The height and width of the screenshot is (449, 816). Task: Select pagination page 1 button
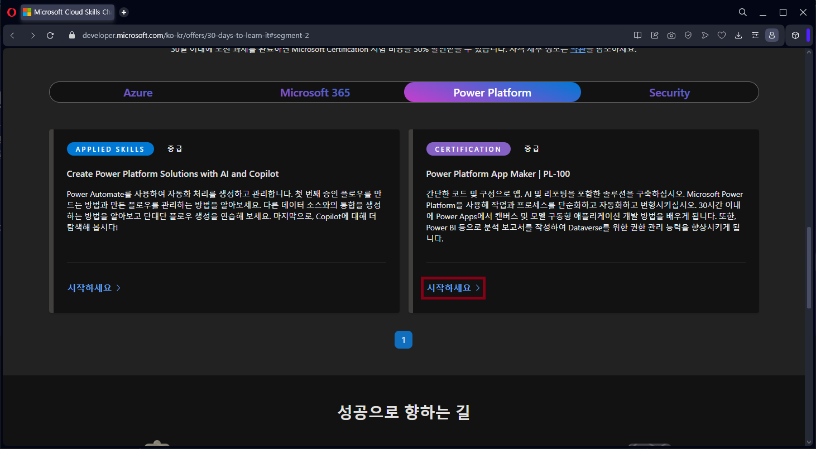pos(404,339)
